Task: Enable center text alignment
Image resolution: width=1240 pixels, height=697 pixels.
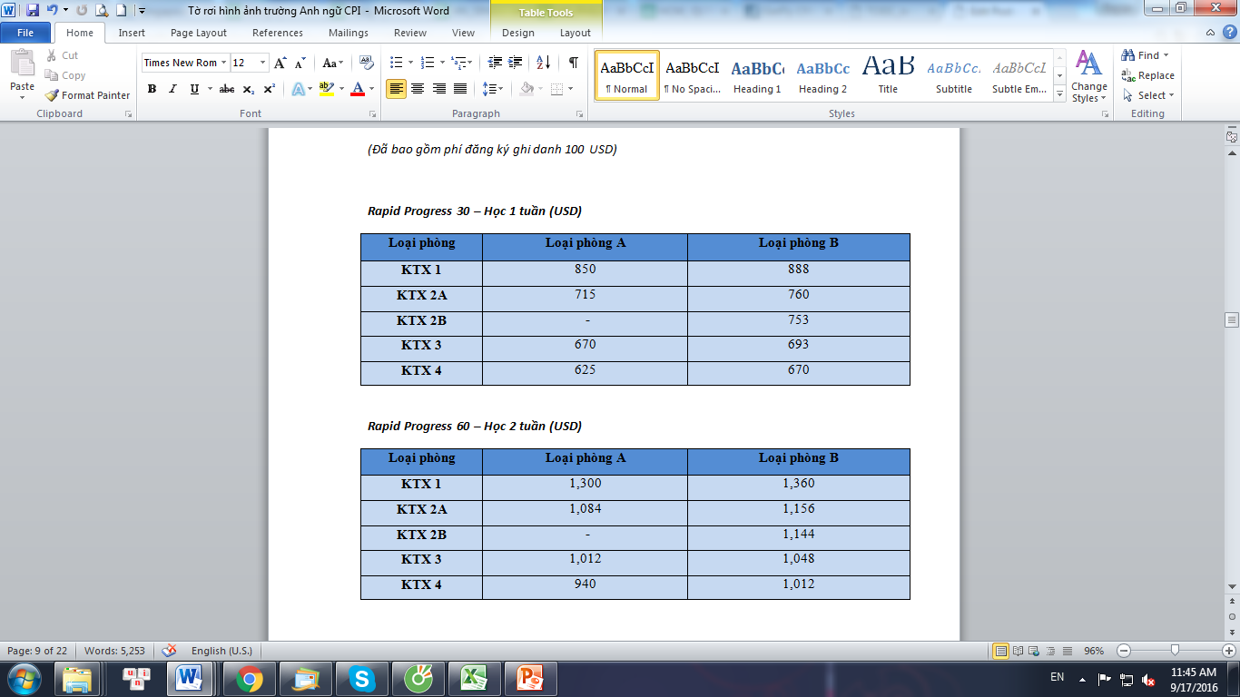Action: pos(418,89)
